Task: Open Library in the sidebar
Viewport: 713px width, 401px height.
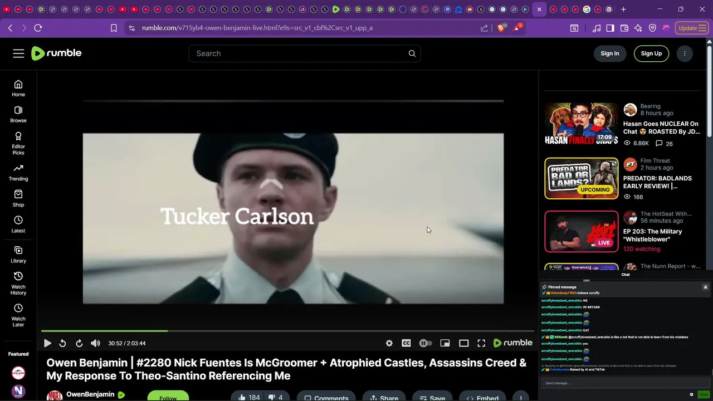Action: (18, 255)
